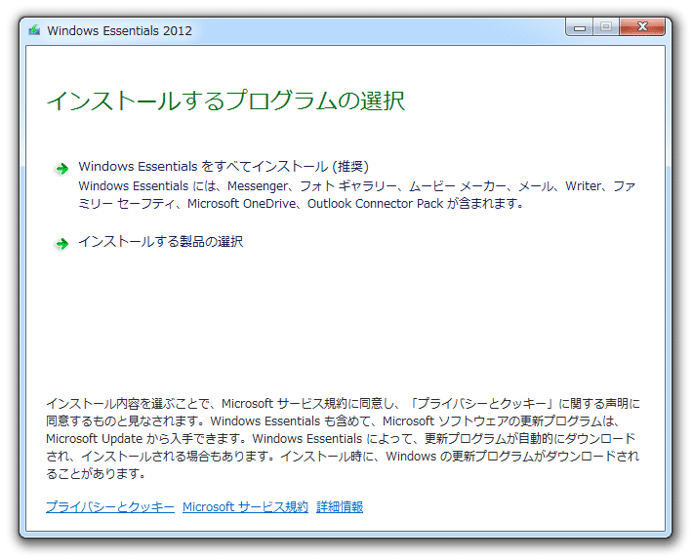
Task: Click green arrow beside インストールする製品の選択
Action: pyautogui.click(x=61, y=243)
